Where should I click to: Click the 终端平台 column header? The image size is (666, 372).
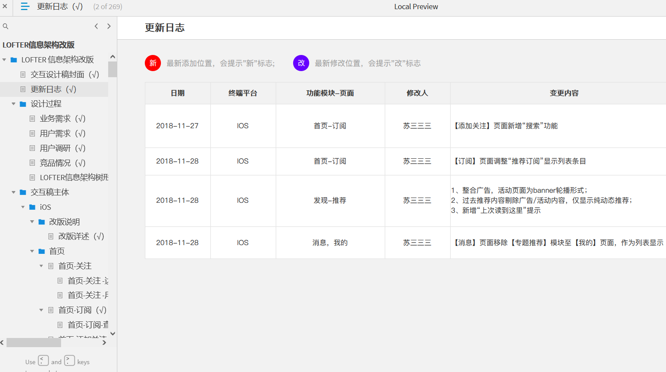click(243, 93)
